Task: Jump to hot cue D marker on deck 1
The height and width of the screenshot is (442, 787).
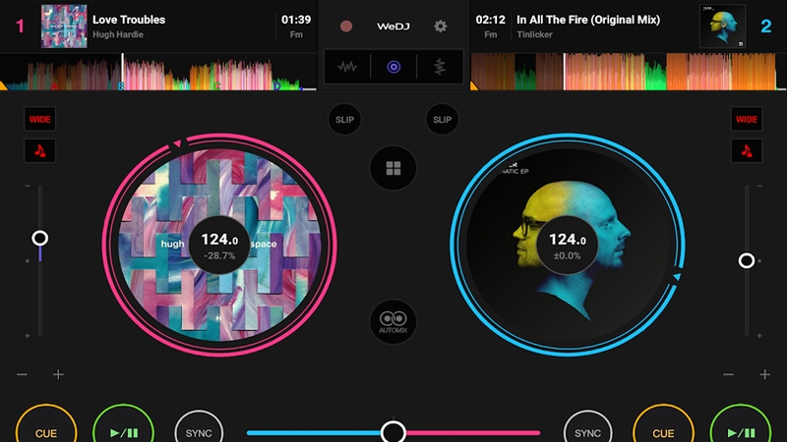Action: click(277, 86)
